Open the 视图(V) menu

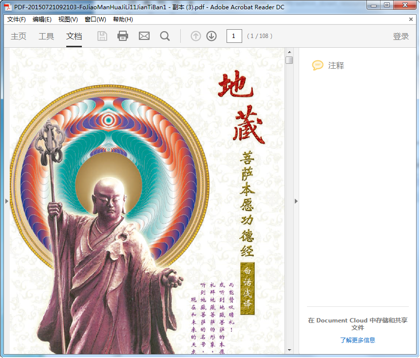pos(68,19)
